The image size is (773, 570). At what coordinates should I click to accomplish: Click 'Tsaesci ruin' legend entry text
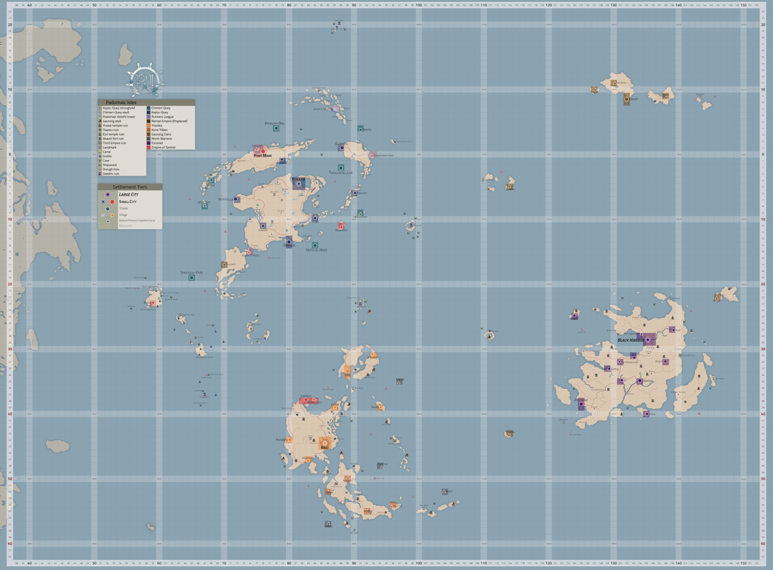pyautogui.click(x=111, y=130)
